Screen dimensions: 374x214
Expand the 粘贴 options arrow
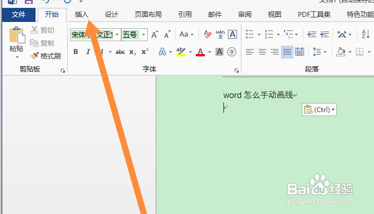[17, 57]
